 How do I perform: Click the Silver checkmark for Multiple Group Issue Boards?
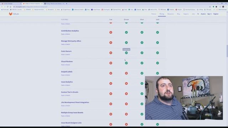142,114
